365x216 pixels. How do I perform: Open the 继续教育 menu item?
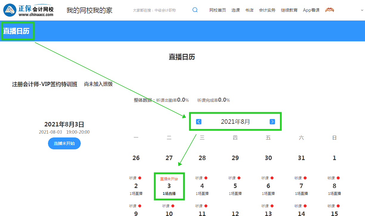289,10
